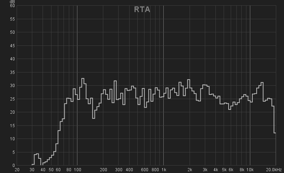Click the 1k frequency label
Viewport: 284px width, 173px height.
point(164,170)
